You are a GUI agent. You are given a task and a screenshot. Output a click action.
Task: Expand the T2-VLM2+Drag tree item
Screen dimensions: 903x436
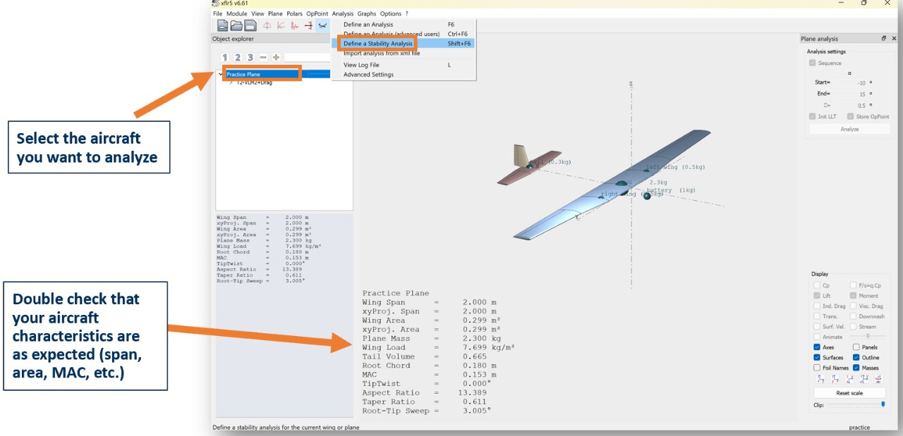231,82
